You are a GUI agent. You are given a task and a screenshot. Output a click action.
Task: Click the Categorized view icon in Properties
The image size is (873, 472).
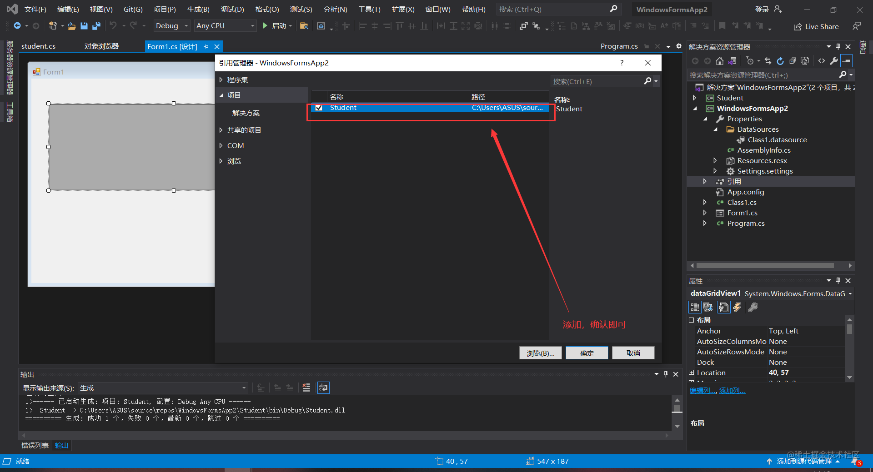coord(695,308)
